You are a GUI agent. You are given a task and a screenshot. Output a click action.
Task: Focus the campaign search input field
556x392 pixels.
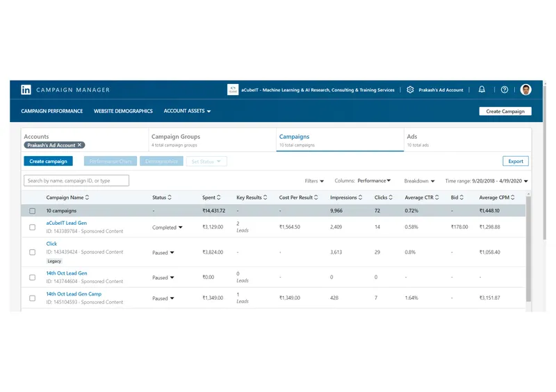pyautogui.click(x=76, y=180)
